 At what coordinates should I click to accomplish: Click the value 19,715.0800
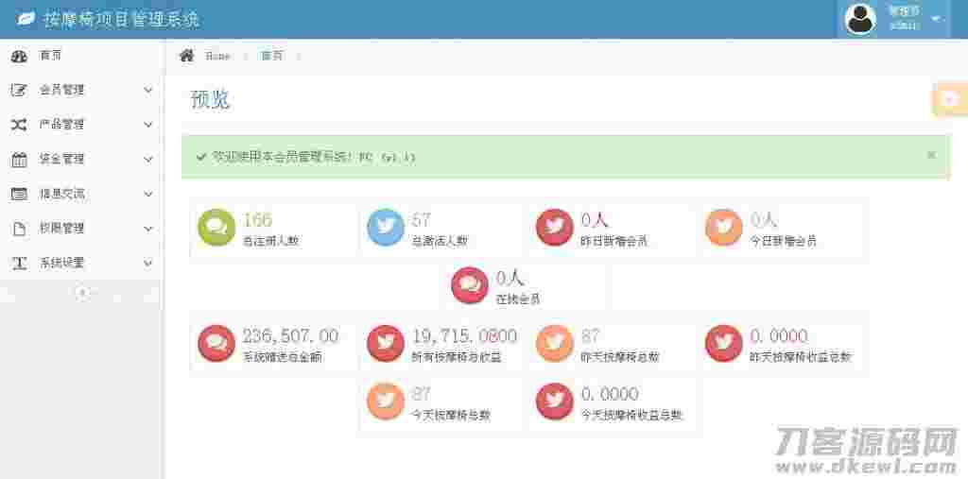click(x=465, y=335)
